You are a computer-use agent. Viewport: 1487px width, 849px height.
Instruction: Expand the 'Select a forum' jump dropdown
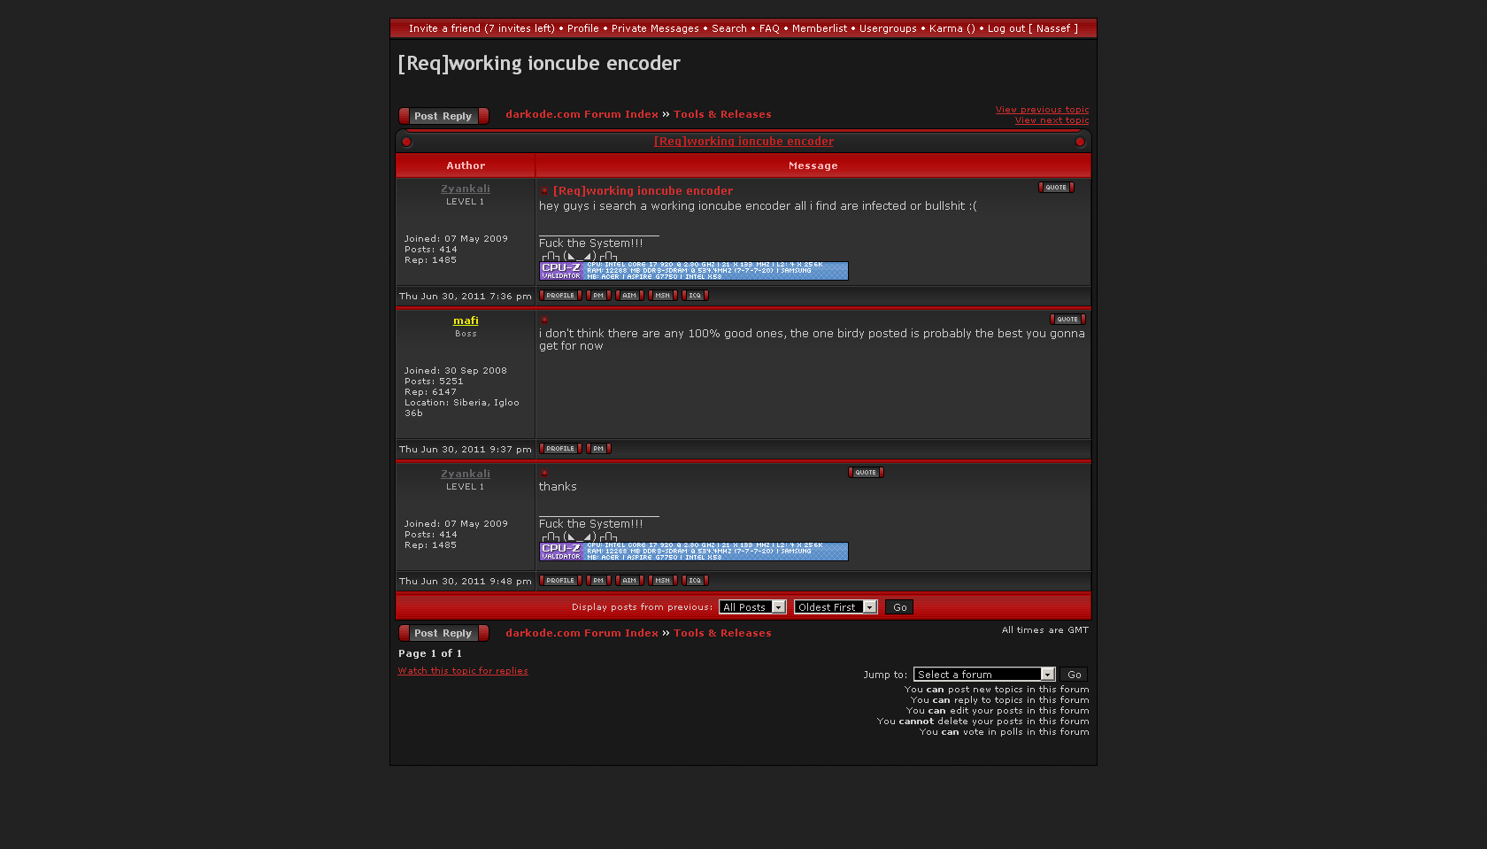point(983,675)
